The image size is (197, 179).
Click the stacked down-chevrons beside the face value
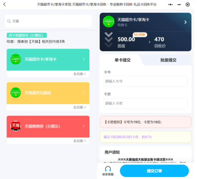tap(108, 40)
